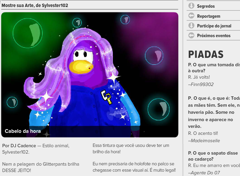Click the left arrow icon beside Próximos eventos
Viewport: 240px width, 176px height.
(x=191, y=35)
